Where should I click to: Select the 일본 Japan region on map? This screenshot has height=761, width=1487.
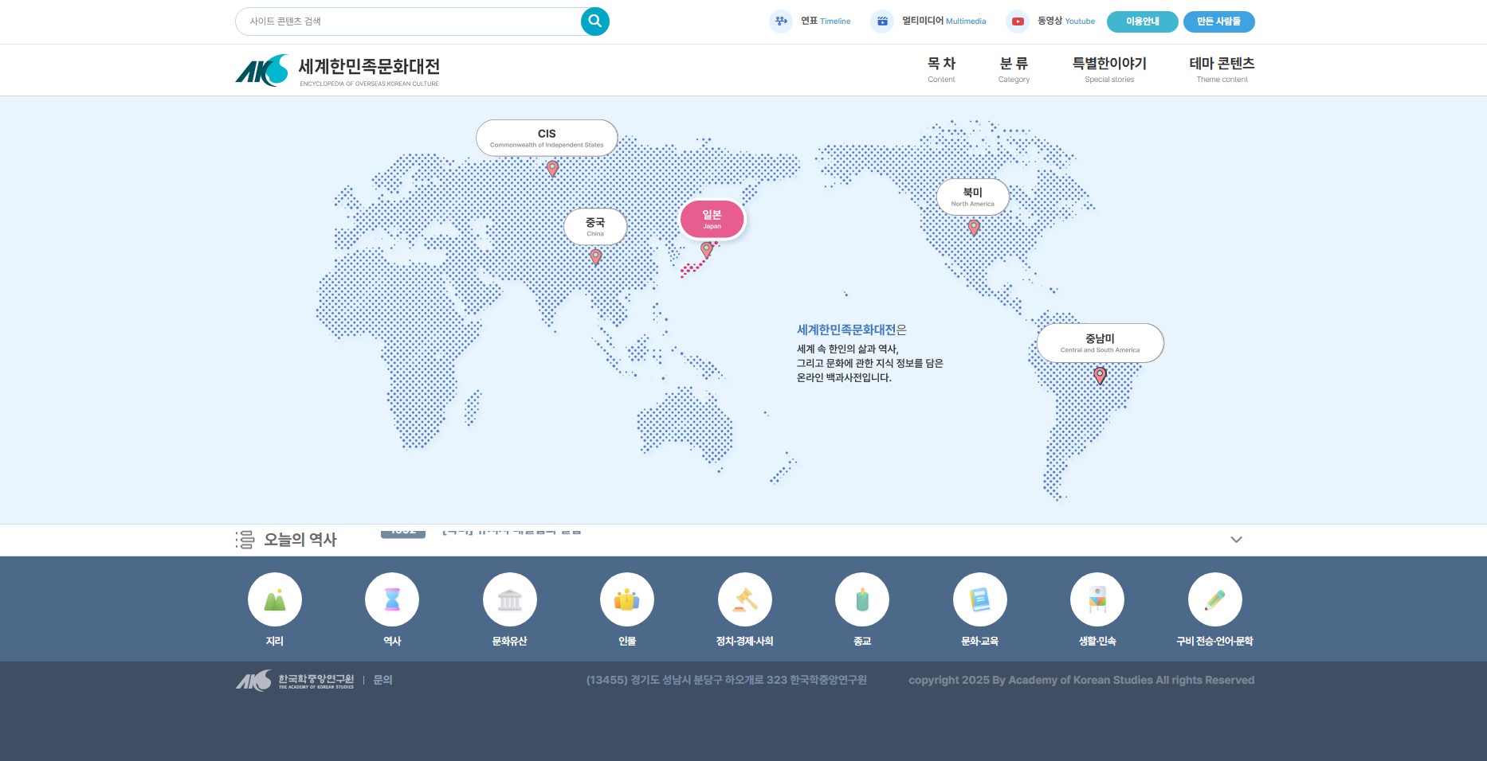712,219
